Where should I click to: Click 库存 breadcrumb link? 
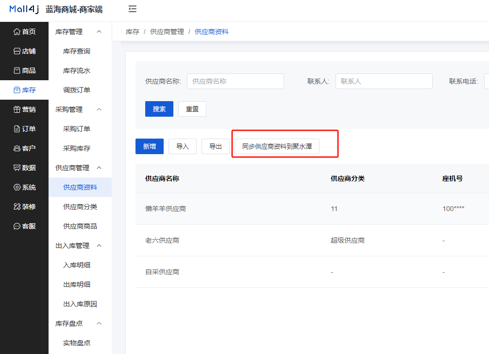[x=132, y=32]
